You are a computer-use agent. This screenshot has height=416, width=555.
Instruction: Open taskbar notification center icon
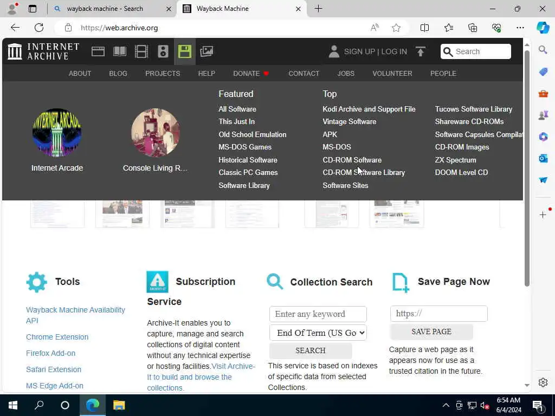coord(538,406)
